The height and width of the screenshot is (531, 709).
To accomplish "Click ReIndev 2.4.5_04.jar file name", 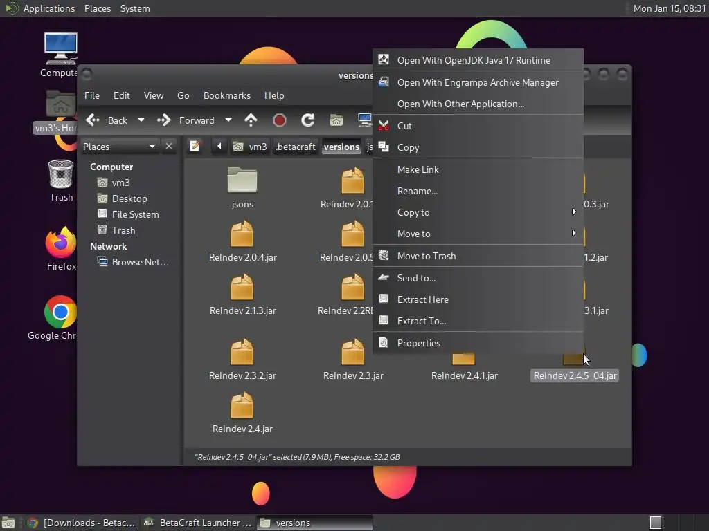I will click(575, 375).
